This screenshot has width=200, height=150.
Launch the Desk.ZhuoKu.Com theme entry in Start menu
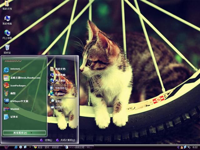point(22,78)
